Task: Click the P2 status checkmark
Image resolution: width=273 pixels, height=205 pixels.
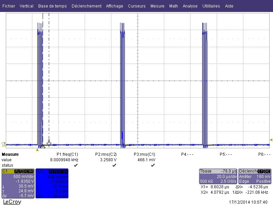Action: pos(114,165)
